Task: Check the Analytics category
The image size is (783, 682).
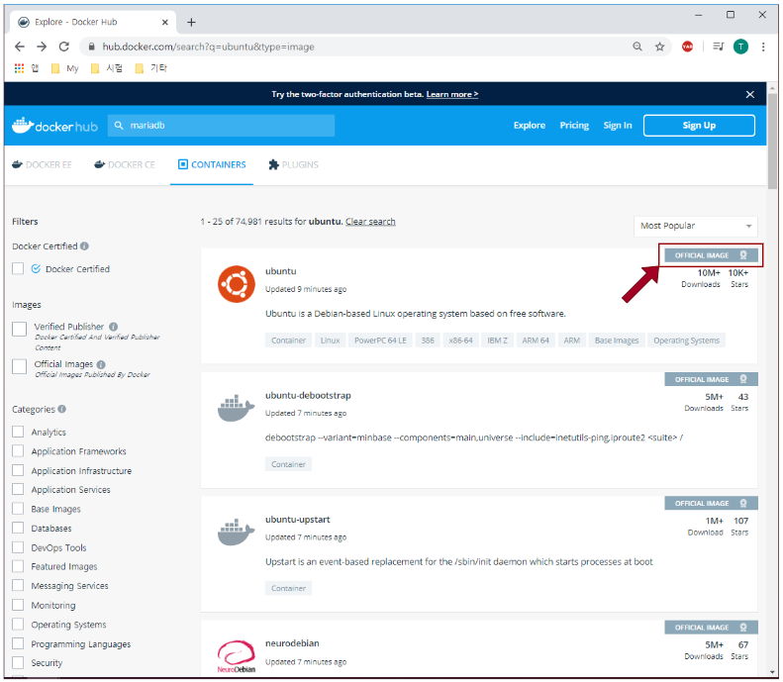Action: (x=18, y=432)
